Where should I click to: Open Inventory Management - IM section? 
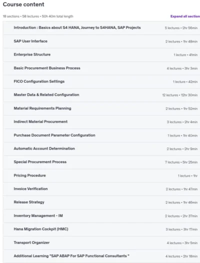tap(101, 216)
